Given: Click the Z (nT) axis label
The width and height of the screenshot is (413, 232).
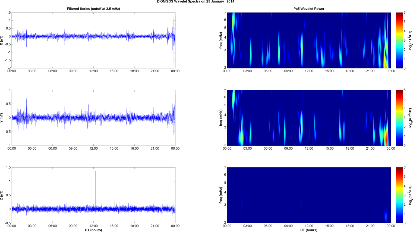Looking at the screenshot, I should pyautogui.click(x=2, y=195).
